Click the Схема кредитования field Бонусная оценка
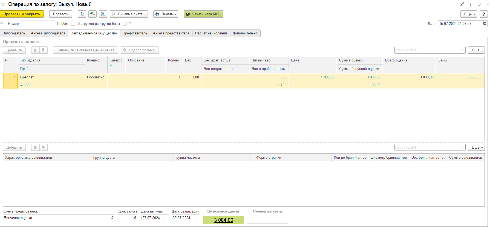 56,218
